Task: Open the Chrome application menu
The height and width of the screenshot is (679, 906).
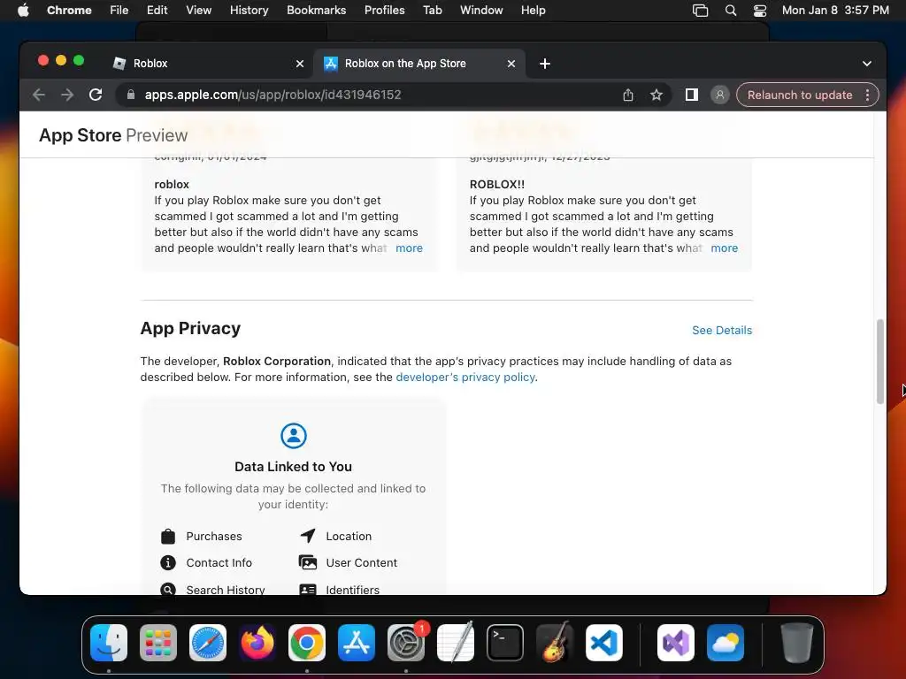Action: tap(69, 11)
